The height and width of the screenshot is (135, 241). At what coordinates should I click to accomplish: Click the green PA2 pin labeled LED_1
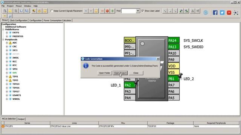[130, 85]
